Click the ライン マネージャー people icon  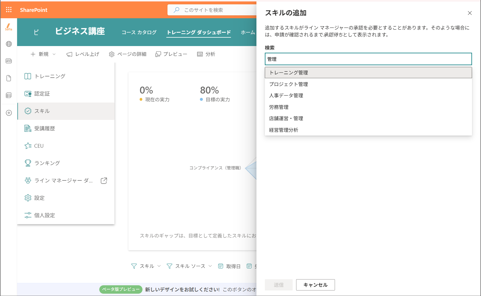pyautogui.click(x=28, y=180)
